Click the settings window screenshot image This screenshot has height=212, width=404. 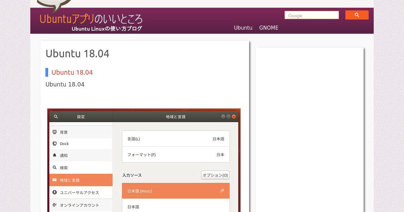(x=144, y=160)
